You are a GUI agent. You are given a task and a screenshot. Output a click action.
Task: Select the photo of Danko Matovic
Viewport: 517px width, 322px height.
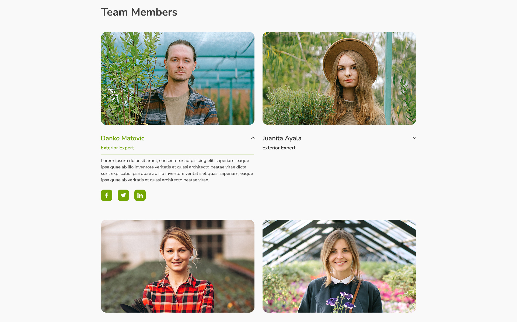tap(178, 78)
